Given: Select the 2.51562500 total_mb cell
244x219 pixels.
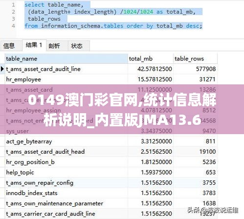Looking at the screenshot, I should (151, 152).
